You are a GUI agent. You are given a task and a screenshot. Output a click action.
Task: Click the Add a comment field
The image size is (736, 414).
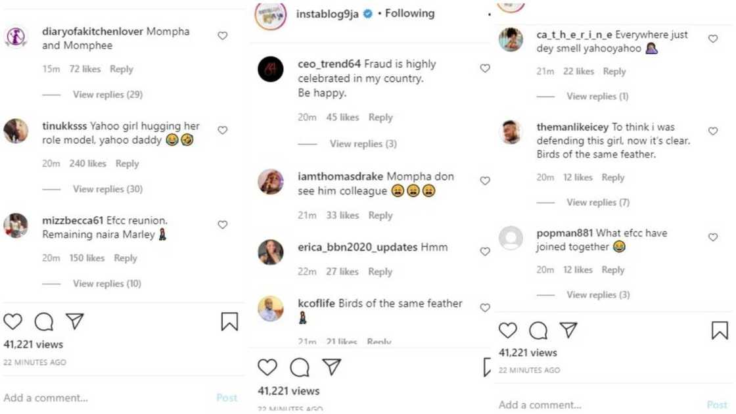46,398
